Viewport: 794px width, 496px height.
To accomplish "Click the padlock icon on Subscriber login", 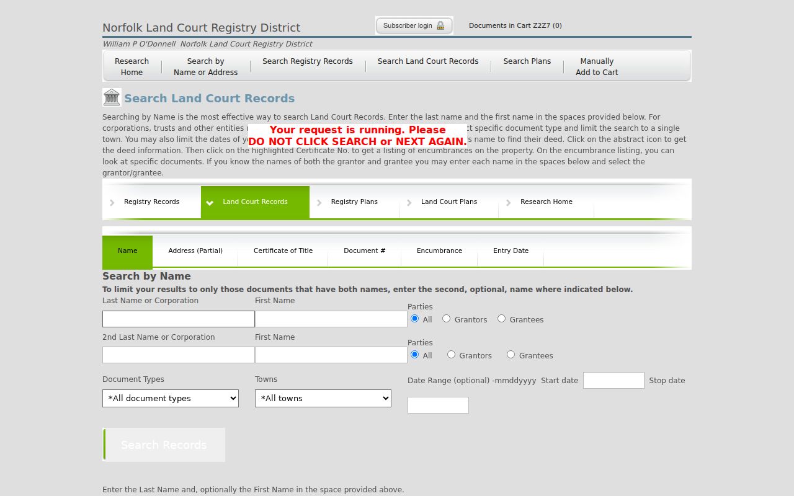I will coord(440,25).
